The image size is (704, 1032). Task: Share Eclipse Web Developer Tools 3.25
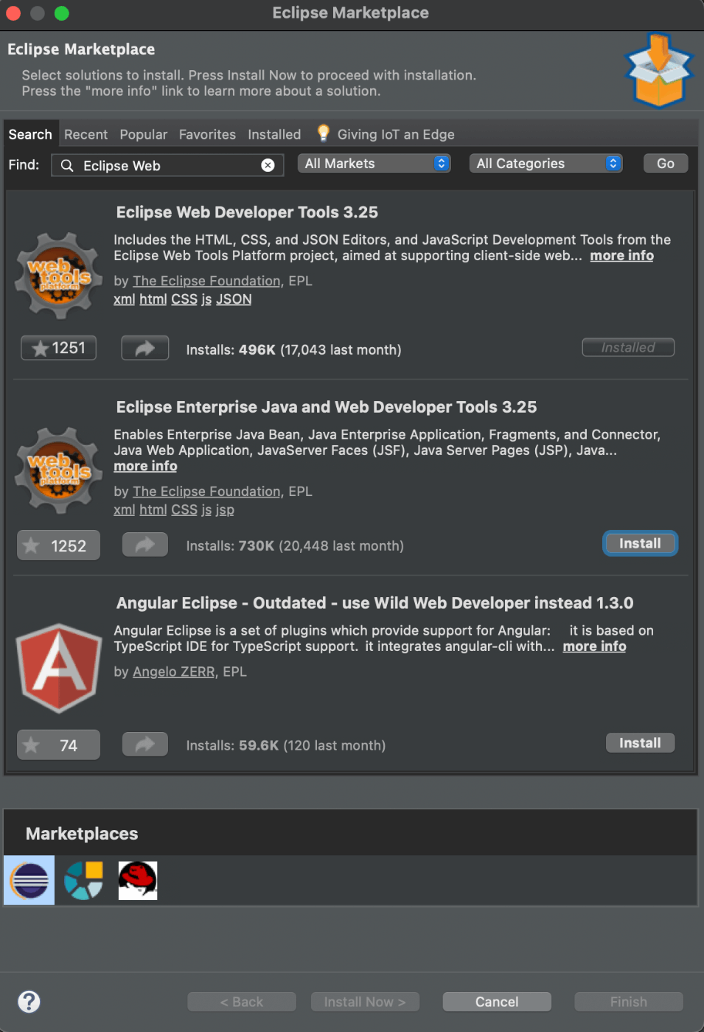(145, 348)
